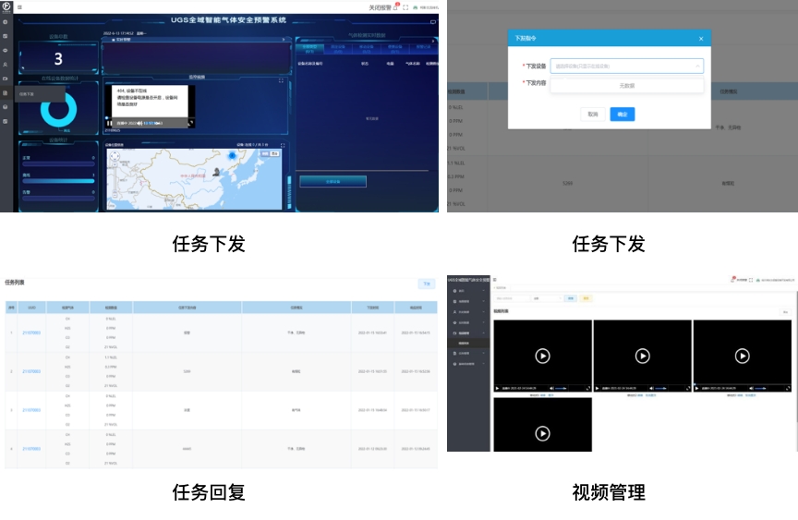Expand the document-icon sidebar menu in video management
The height and width of the screenshot is (520, 798).
[x=468, y=353]
